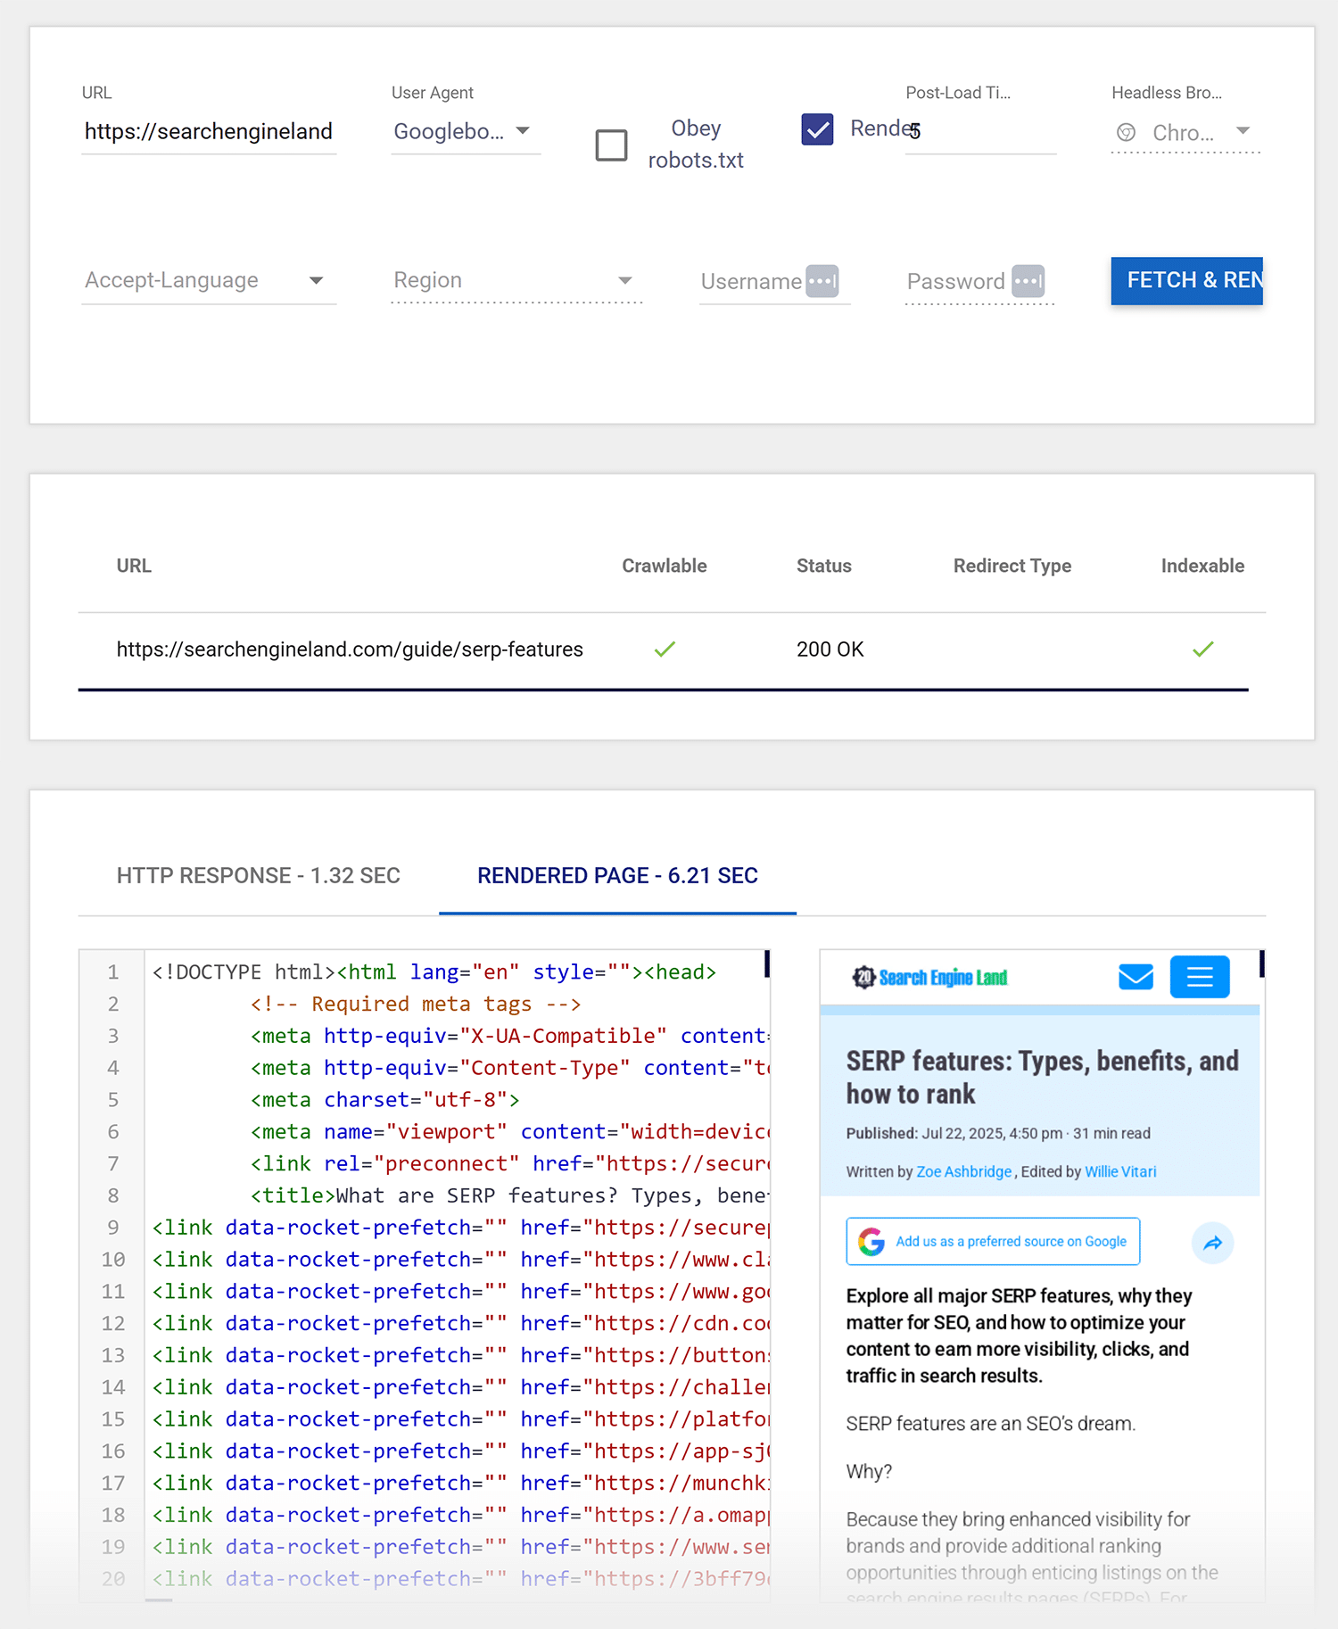Switch to the HTTP Response tab
The width and height of the screenshot is (1338, 1629).
259,876
